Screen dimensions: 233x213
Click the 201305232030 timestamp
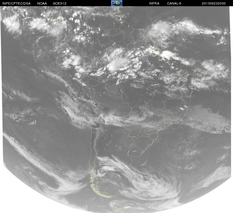coord(214,3)
